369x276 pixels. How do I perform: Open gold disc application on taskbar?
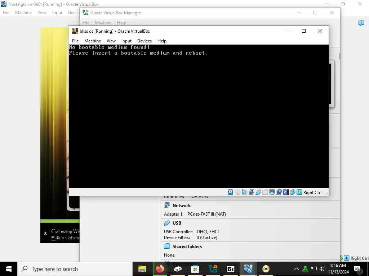pyautogui.click(x=266, y=269)
